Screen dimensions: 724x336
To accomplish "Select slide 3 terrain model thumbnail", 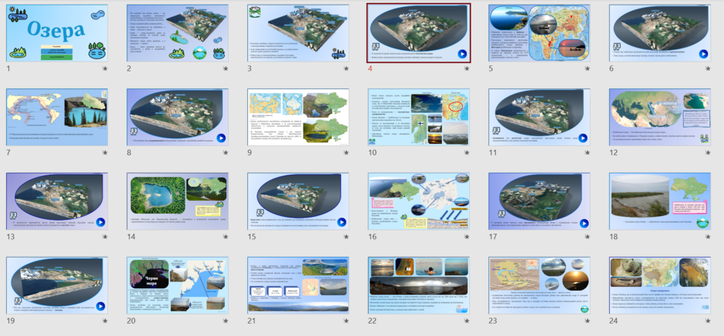I will click(298, 33).
